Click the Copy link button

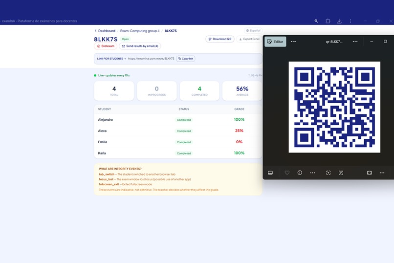(186, 59)
